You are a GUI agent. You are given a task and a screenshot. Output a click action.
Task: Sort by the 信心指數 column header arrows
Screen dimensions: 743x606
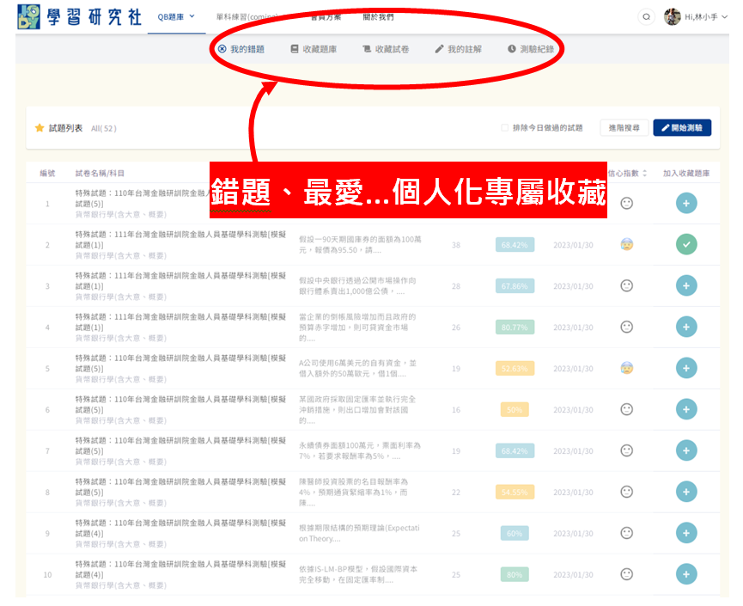coord(644,173)
